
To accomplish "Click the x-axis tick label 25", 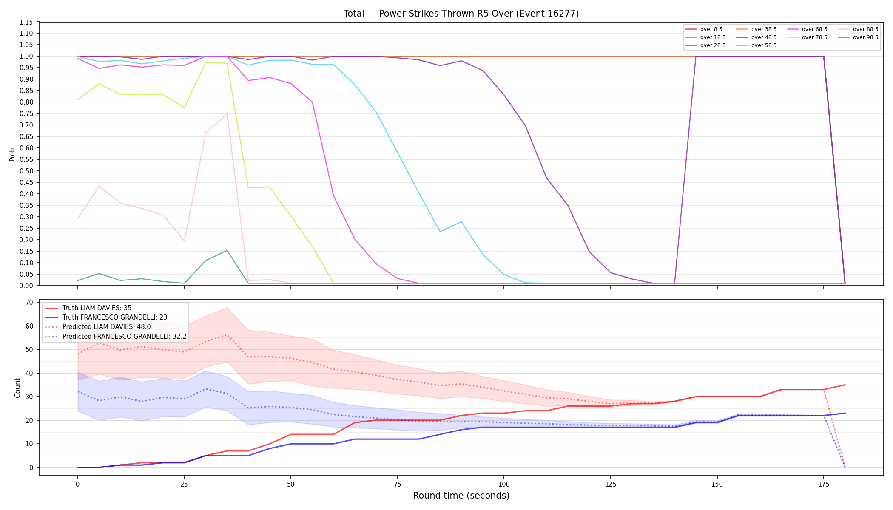I will [184, 484].
